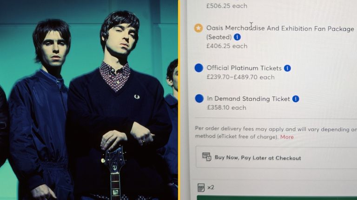Viewport: 357px width, 200px height.
Task: Click the info icon next to (Seated)
Action: 237,37
